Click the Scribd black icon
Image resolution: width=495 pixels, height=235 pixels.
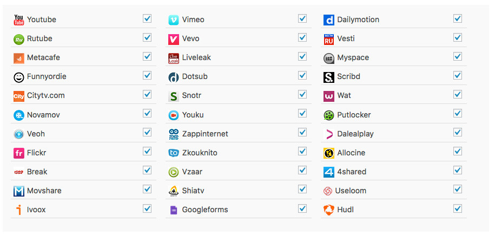[328, 77]
